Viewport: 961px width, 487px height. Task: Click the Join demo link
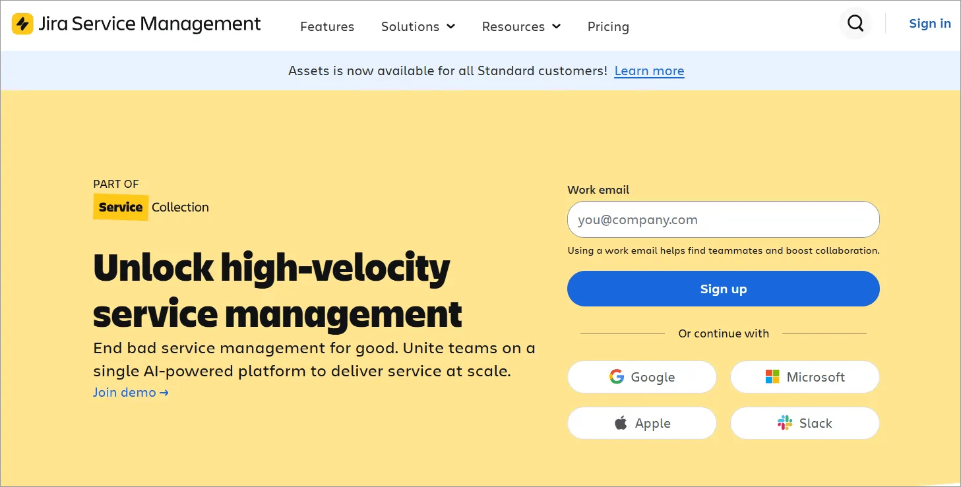(131, 392)
